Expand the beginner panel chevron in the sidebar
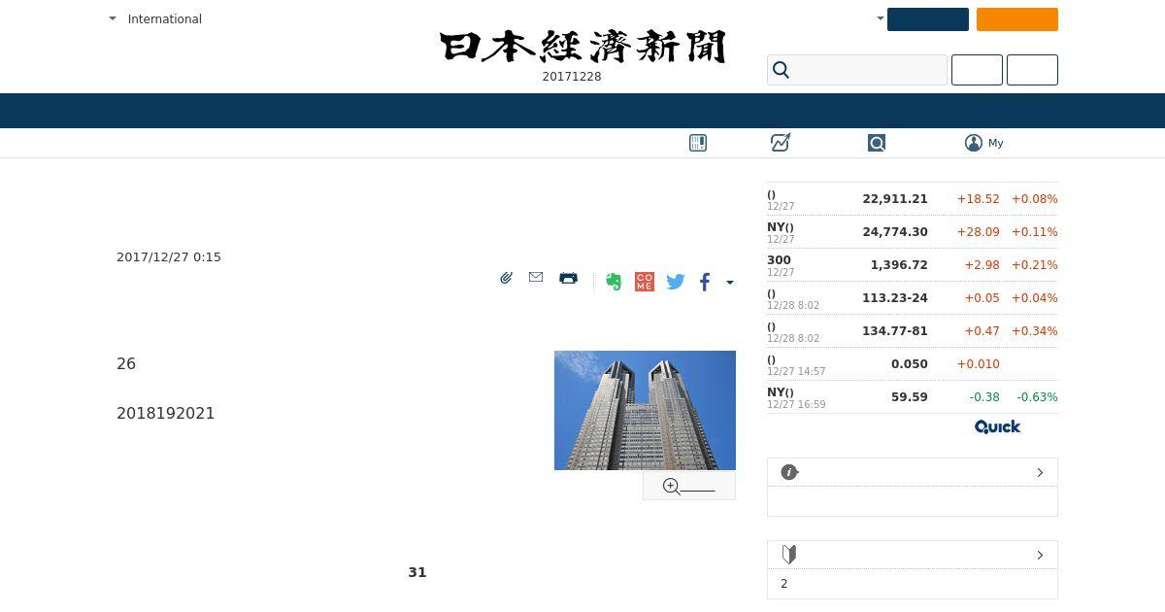The height and width of the screenshot is (612, 1165). point(1040,555)
